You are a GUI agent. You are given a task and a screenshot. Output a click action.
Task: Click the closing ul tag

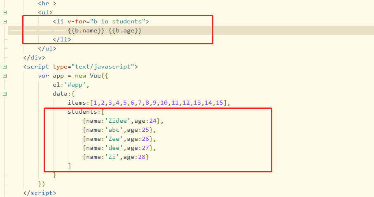tap(47, 48)
